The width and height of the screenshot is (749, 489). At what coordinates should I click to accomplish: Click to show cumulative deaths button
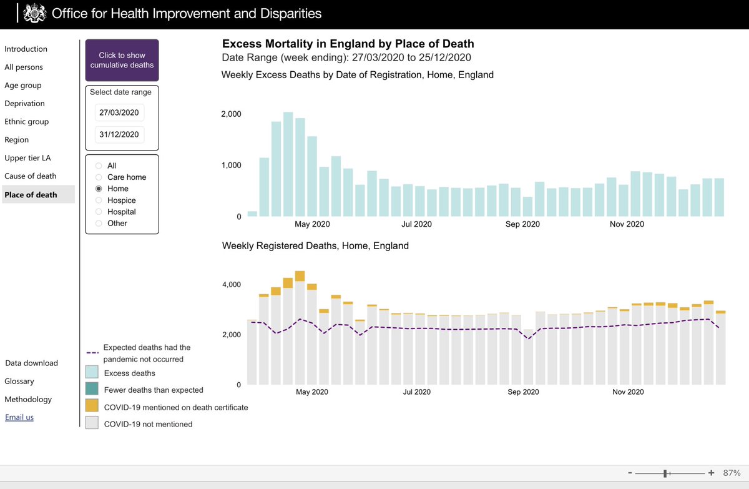point(122,60)
